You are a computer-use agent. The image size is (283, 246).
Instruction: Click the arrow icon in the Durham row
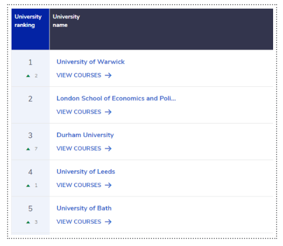click(108, 149)
